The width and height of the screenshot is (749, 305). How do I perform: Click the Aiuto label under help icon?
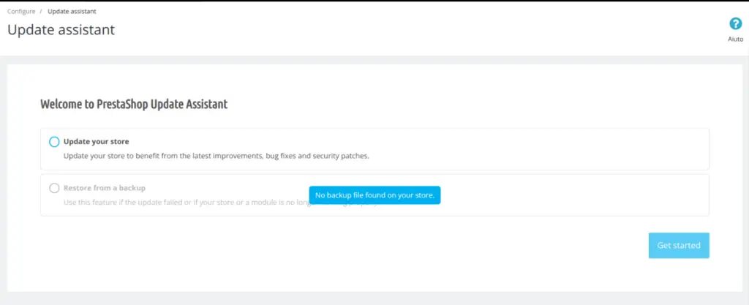click(736, 39)
